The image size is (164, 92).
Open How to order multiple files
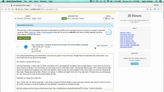[130, 45]
